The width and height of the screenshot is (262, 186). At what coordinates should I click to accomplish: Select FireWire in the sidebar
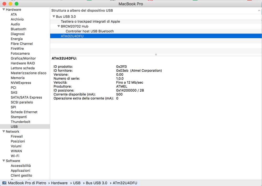pyautogui.click(x=17, y=49)
